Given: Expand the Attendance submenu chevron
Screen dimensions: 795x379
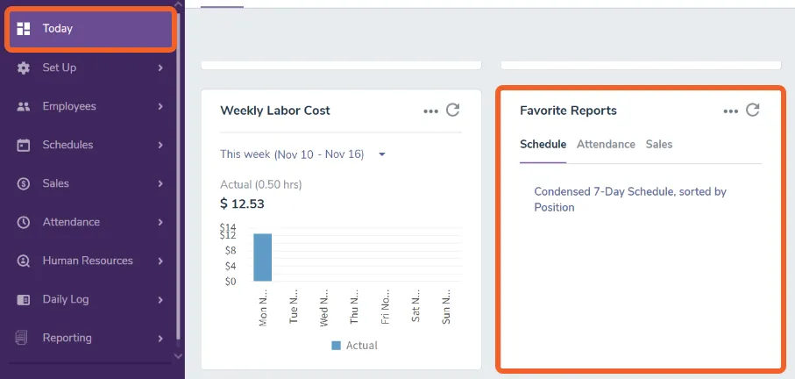Looking at the screenshot, I should pos(160,222).
